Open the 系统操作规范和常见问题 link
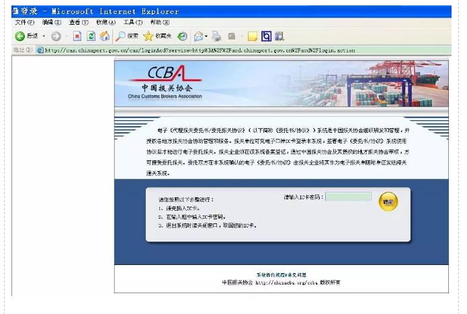 point(281,275)
